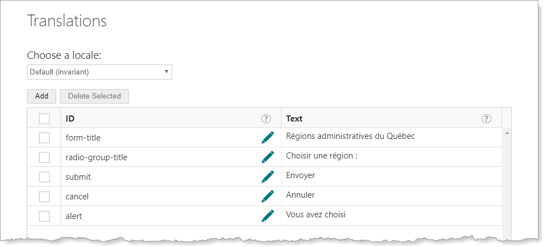Screen dimensions: 544x247
Task: Click the edit pencil for submit row
Action: [x=268, y=176]
